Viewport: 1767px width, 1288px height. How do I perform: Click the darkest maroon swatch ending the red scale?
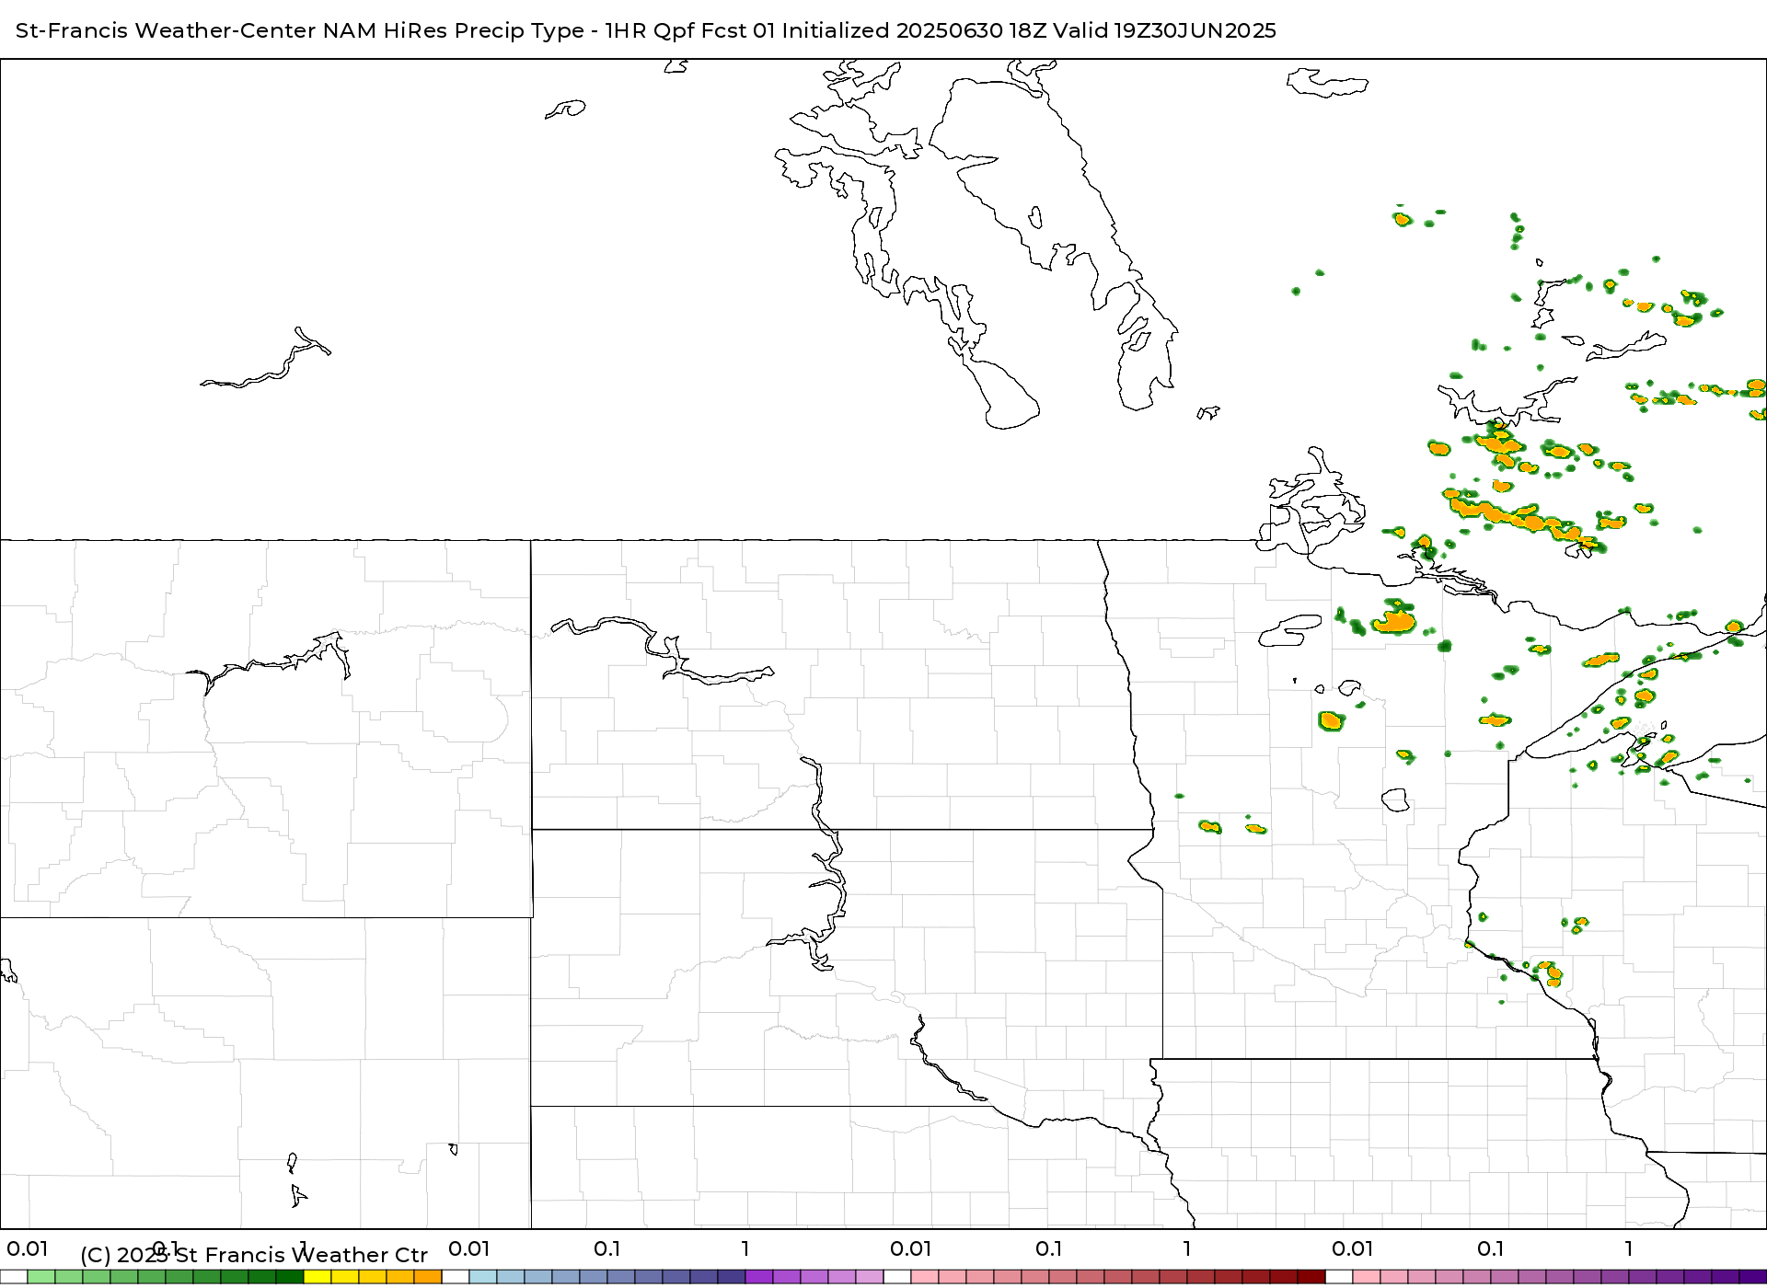tap(1311, 1277)
